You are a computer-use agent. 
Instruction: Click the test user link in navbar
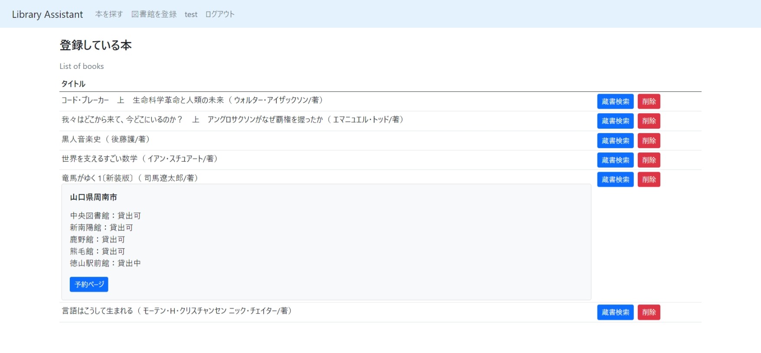(x=191, y=14)
